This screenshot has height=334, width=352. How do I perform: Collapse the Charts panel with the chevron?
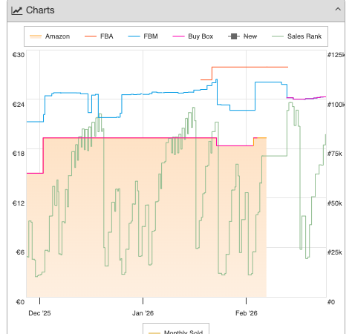(338, 10)
